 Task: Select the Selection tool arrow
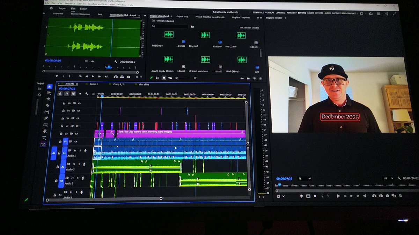pos(49,86)
